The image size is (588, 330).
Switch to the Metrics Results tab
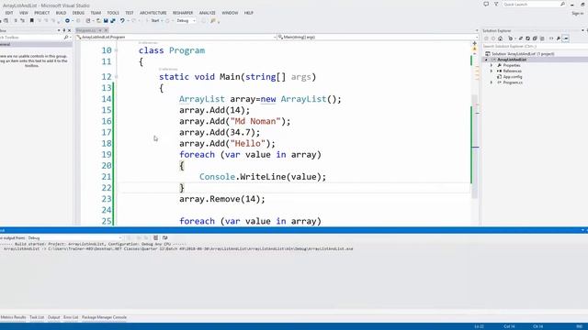(x=13, y=317)
